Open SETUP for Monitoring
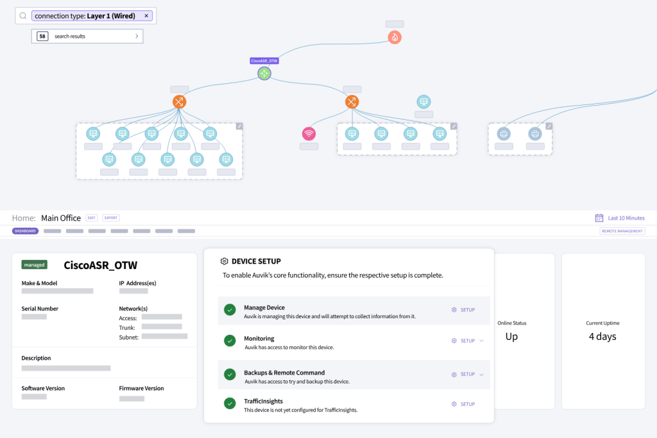This screenshot has height=438, width=657. point(468,341)
